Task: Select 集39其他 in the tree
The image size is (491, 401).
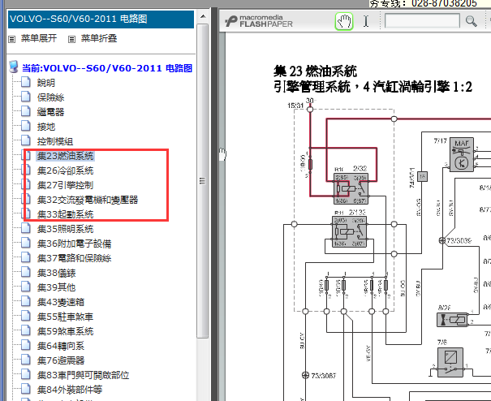Action: [x=56, y=287]
